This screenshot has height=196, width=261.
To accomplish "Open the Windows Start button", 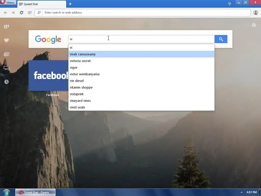I will click(x=6, y=192).
